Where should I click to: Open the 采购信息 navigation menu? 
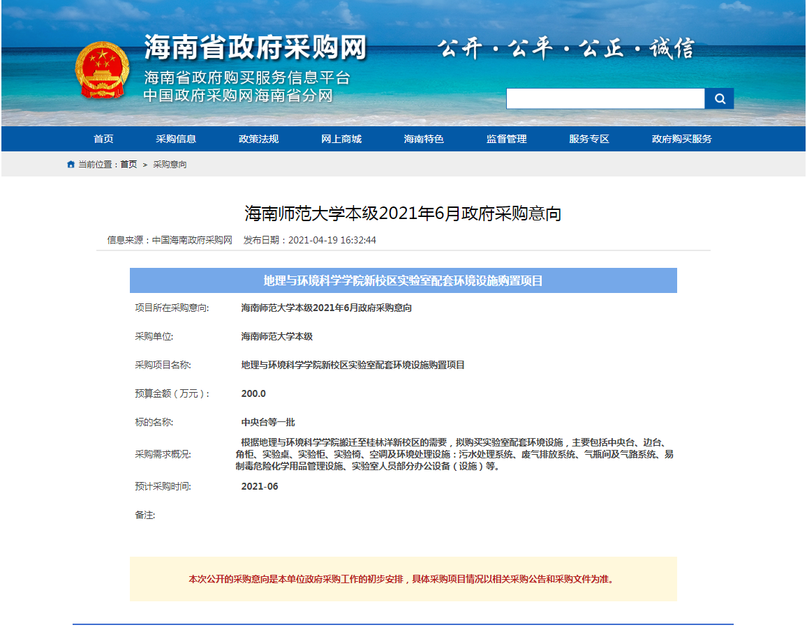click(176, 139)
